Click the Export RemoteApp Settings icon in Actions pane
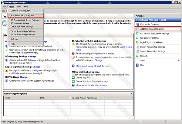 pos(137,47)
